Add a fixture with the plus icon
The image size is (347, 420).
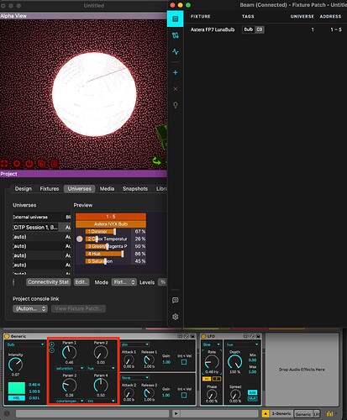[176, 72]
